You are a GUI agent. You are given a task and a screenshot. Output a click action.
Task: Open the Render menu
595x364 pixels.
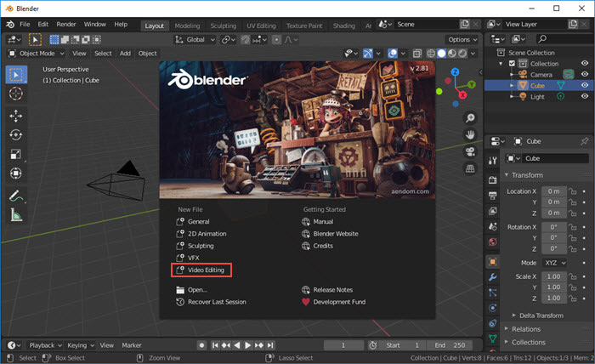point(65,24)
